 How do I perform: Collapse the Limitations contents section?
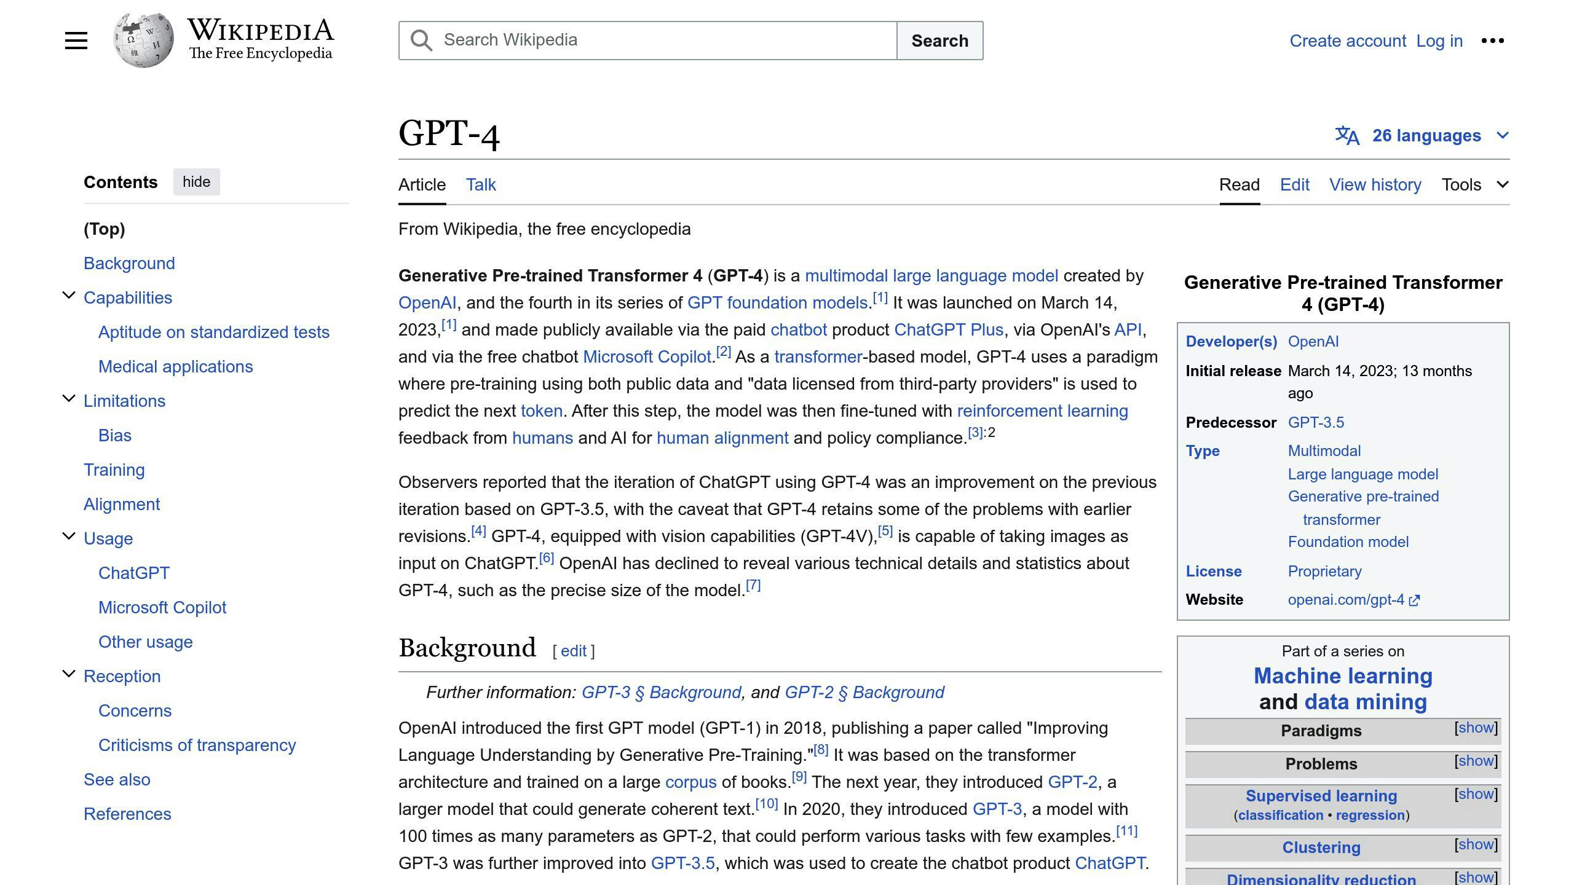tap(69, 399)
